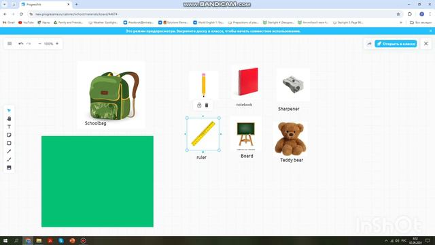Select the green chalkboard image

(x=246, y=134)
